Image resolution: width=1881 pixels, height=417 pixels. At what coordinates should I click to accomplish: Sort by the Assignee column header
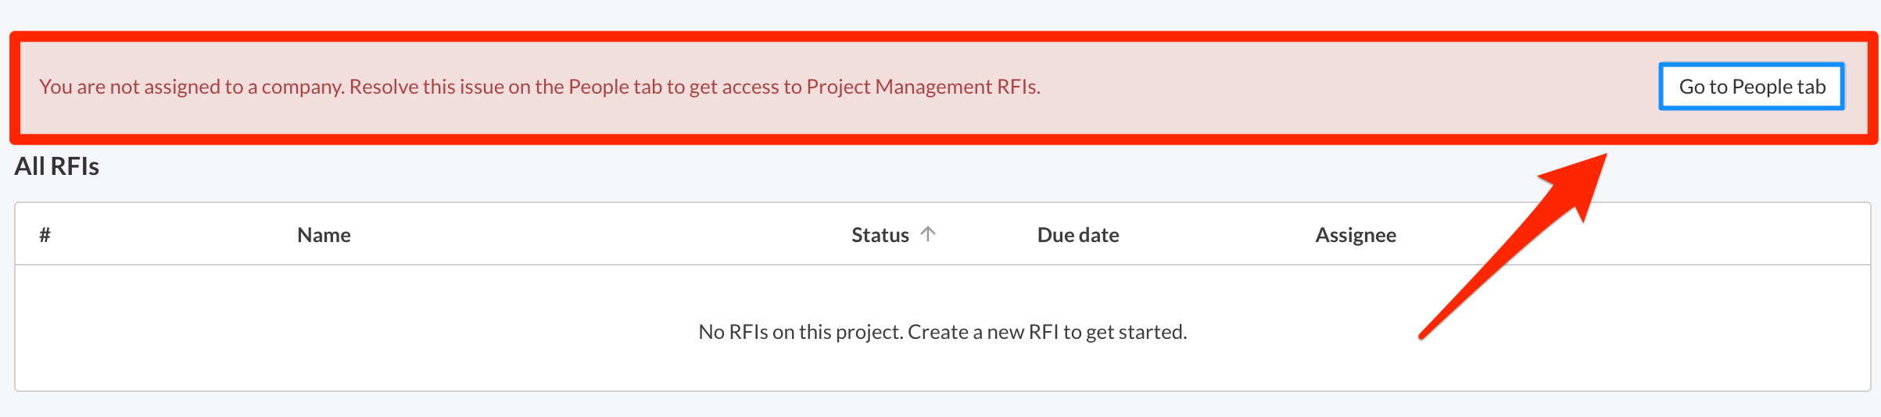click(1356, 235)
